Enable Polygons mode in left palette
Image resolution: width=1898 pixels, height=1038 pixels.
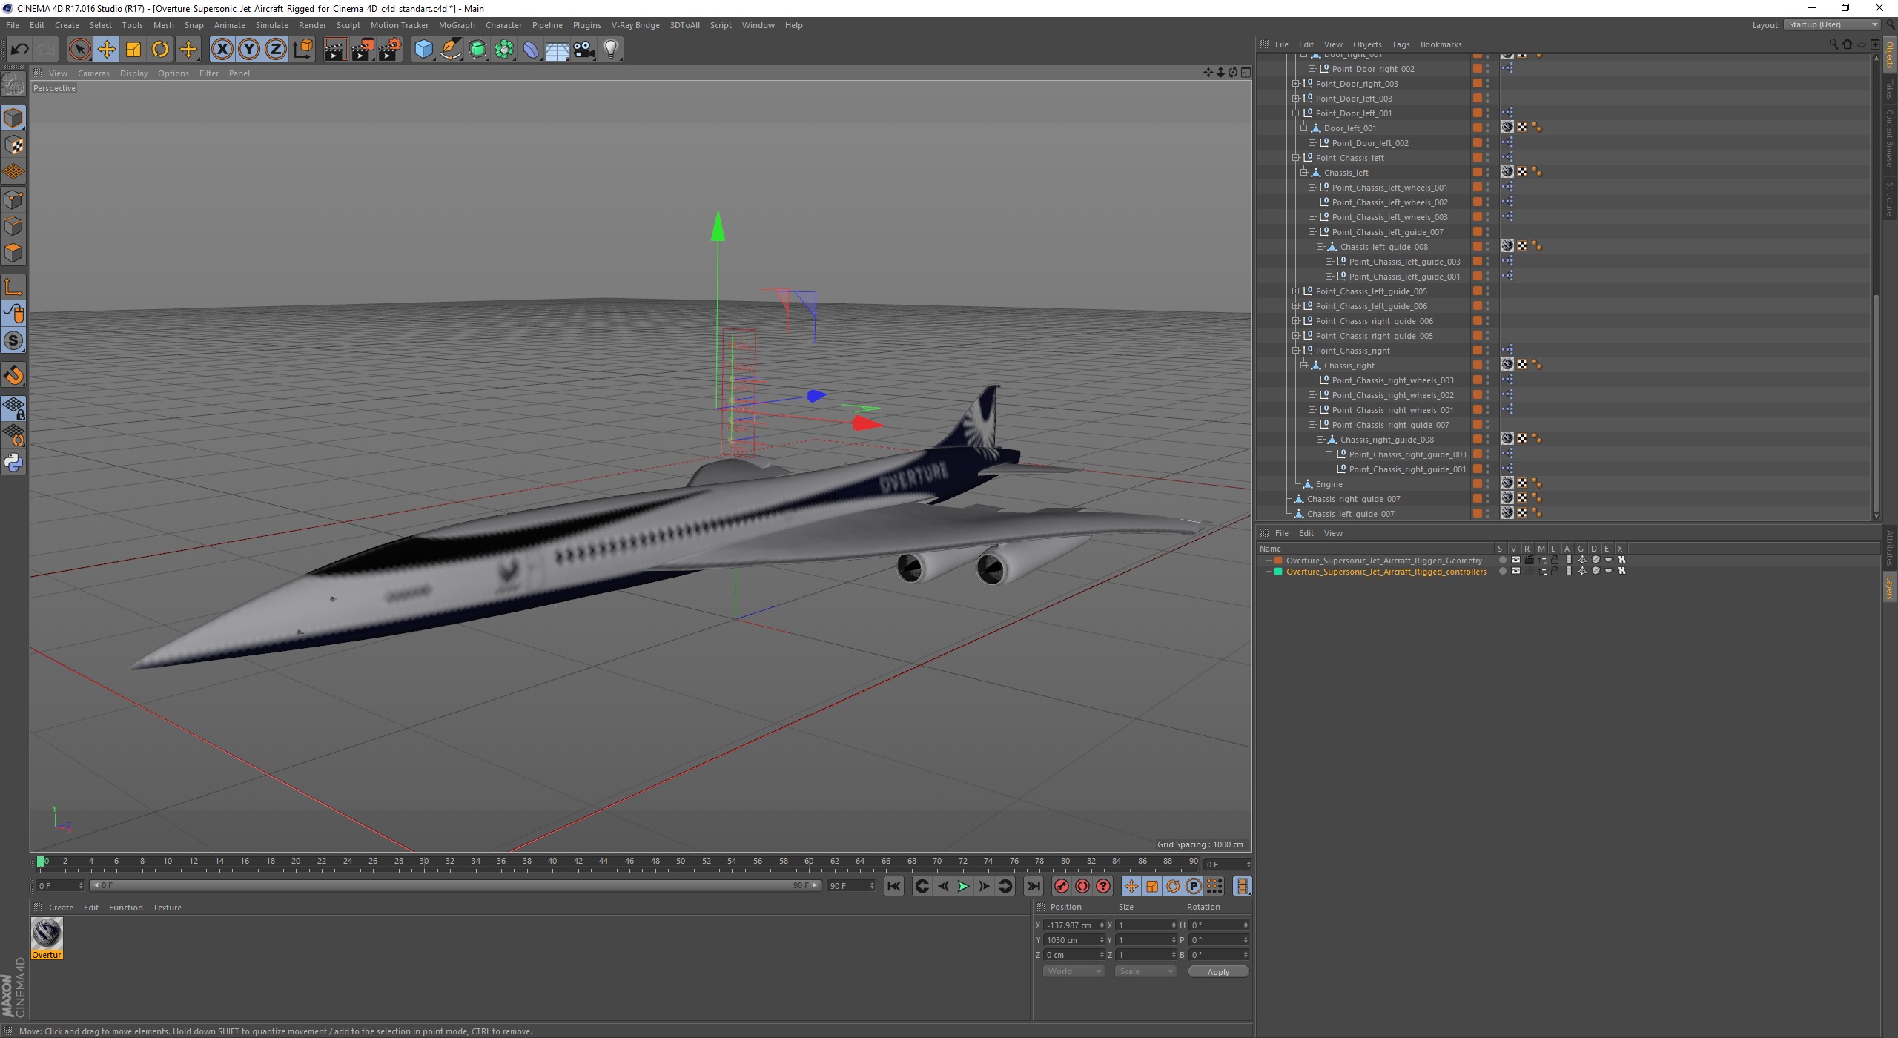pyautogui.click(x=13, y=253)
